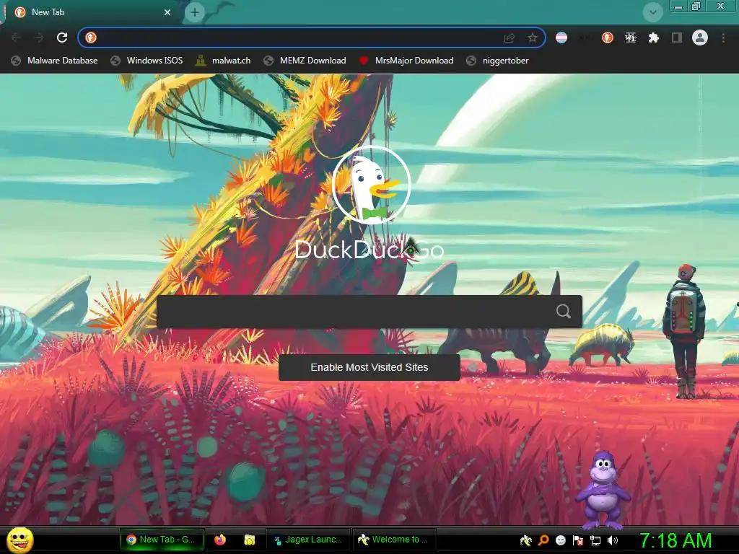Click the 7:18 AM clock
The image size is (739, 554).
point(675,540)
